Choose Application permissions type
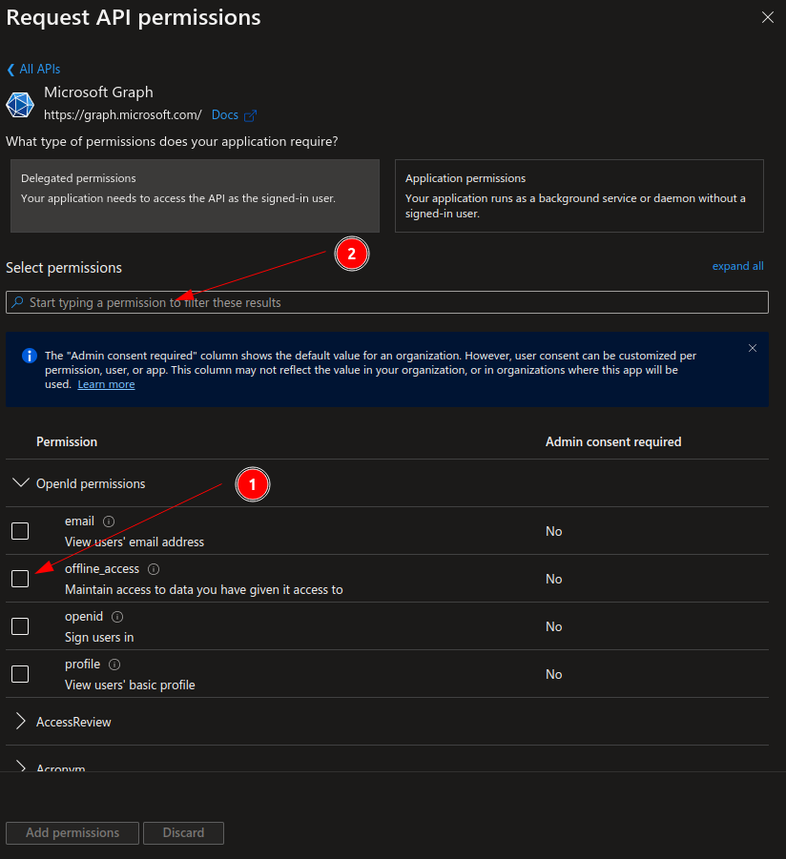 pos(579,195)
